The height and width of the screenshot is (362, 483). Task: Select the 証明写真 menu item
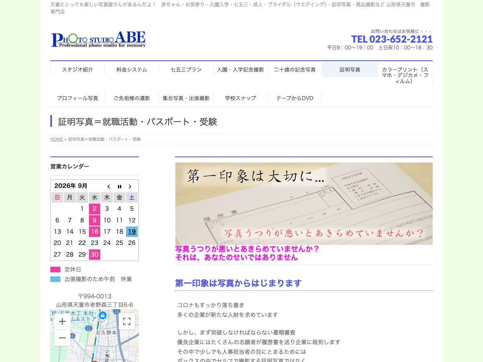350,70
